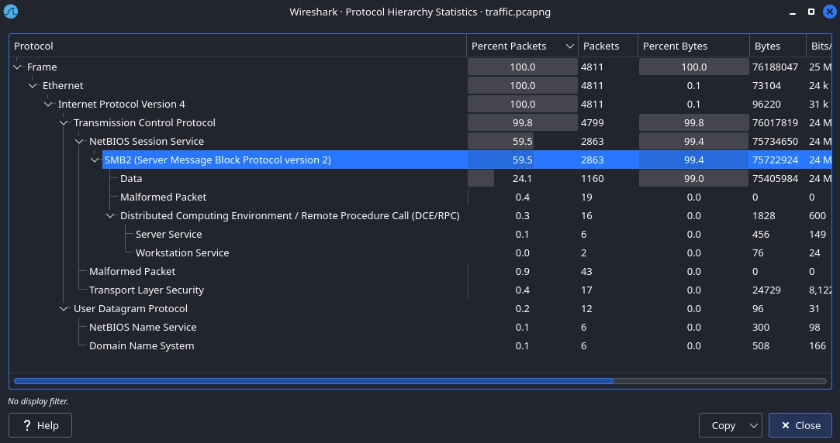
Task: Collapse the User Datagram Protocol node
Action: pyautogui.click(x=64, y=309)
